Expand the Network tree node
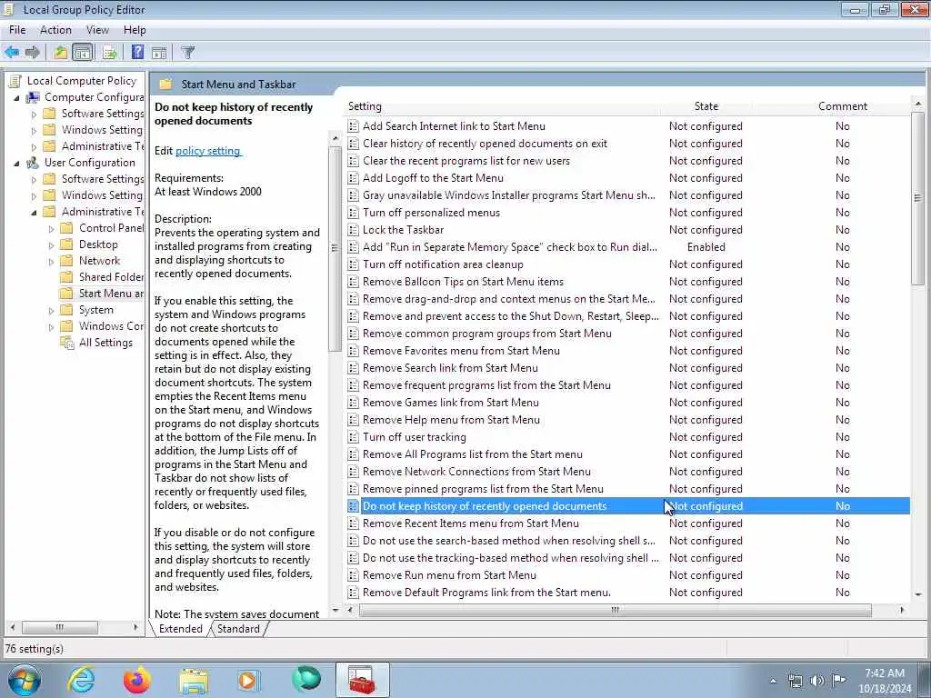The image size is (931, 698). [51, 261]
